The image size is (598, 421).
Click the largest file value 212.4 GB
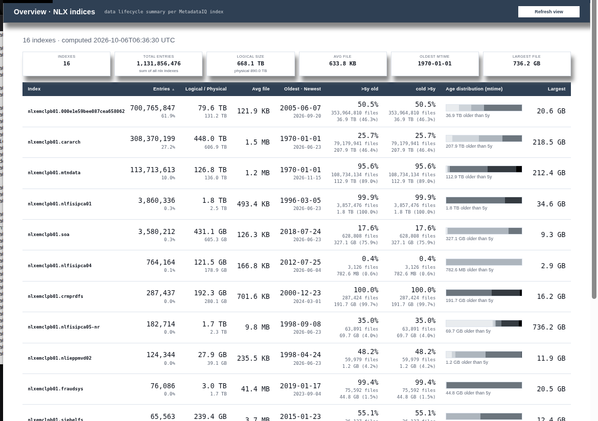point(549,173)
